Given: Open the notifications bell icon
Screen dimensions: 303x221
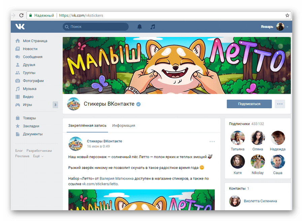Looking at the screenshot, I should coord(139,27).
